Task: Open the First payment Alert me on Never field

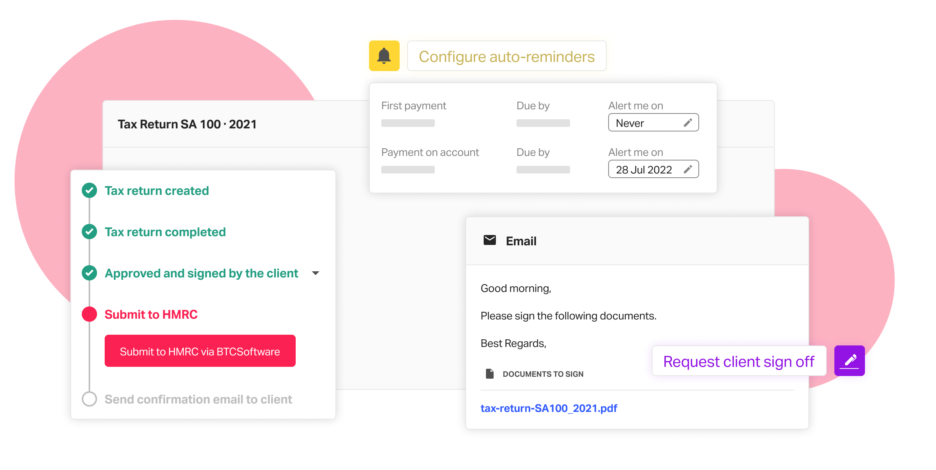Action: pyautogui.click(x=653, y=123)
